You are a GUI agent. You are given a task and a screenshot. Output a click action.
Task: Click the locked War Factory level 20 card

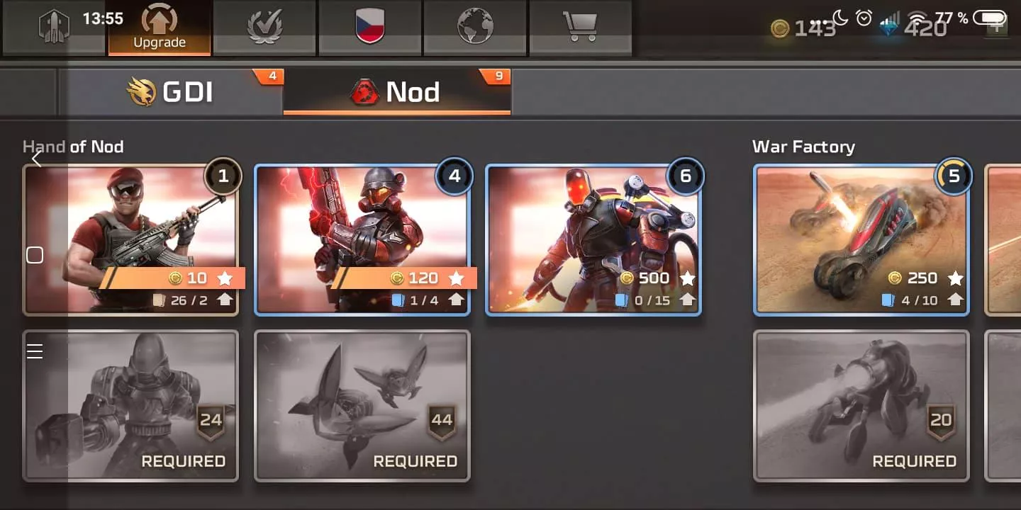pyautogui.click(x=861, y=406)
